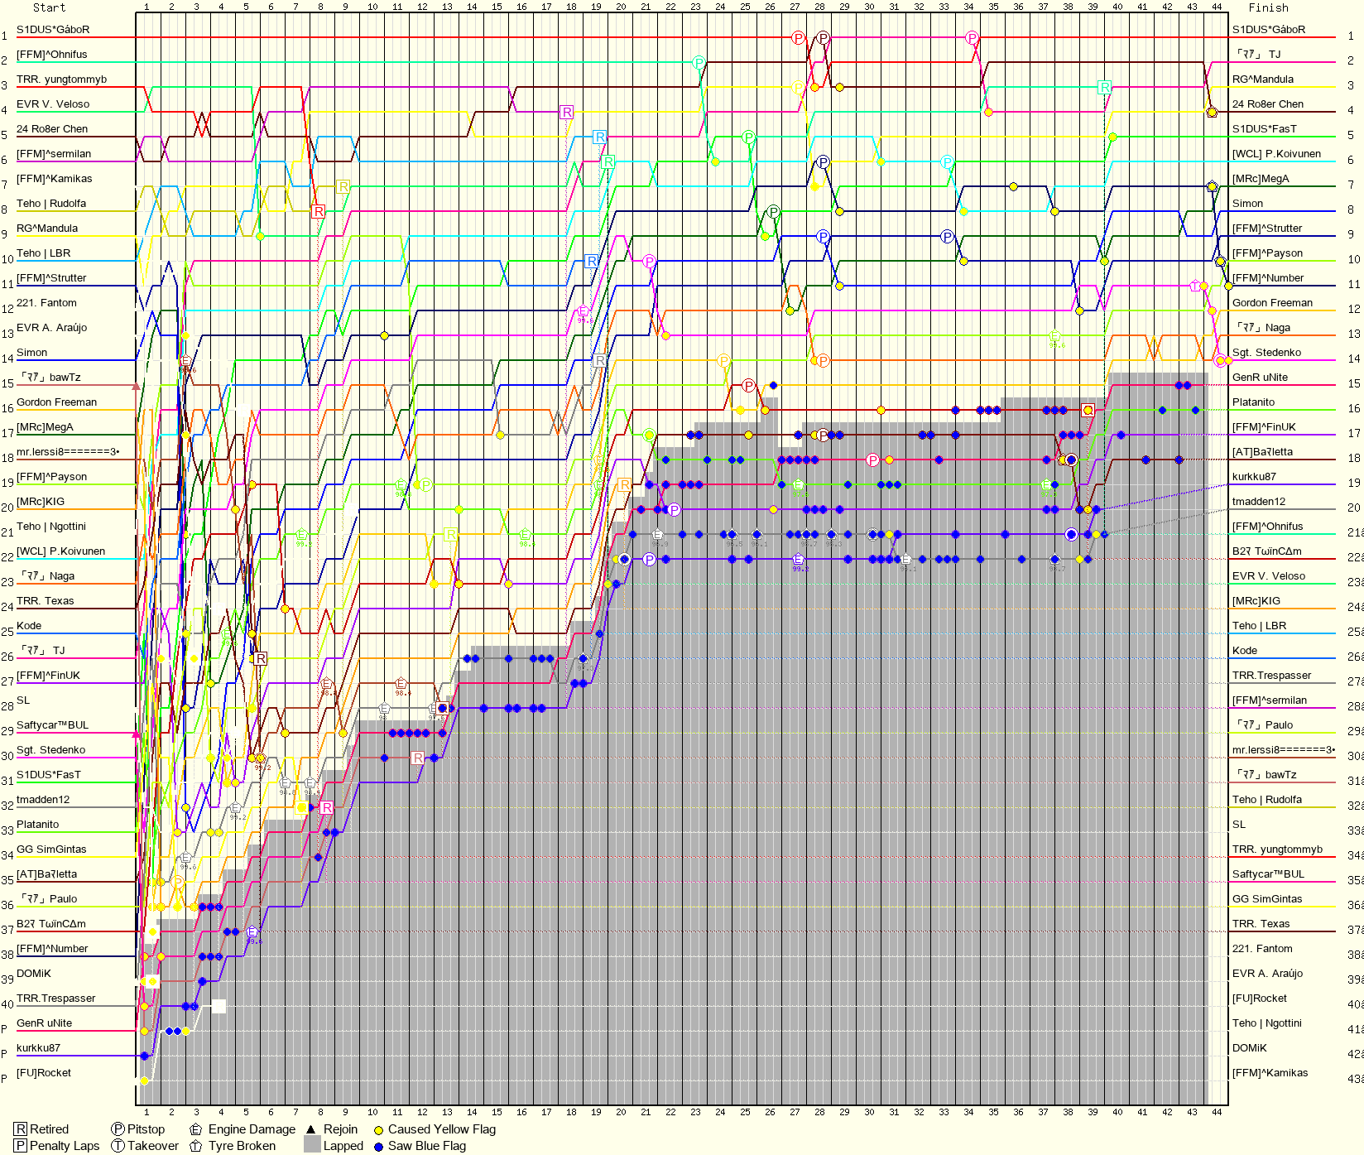This screenshot has height=1155, width=1364.
Task: Click the Pitstop legend label
Action: (146, 1129)
